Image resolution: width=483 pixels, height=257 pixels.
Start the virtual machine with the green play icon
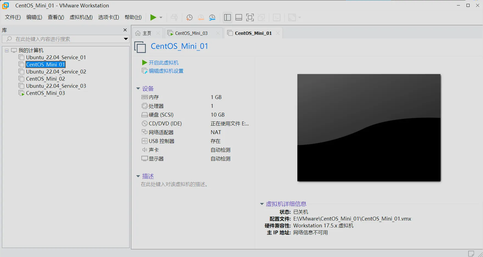(x=153, y=17)
